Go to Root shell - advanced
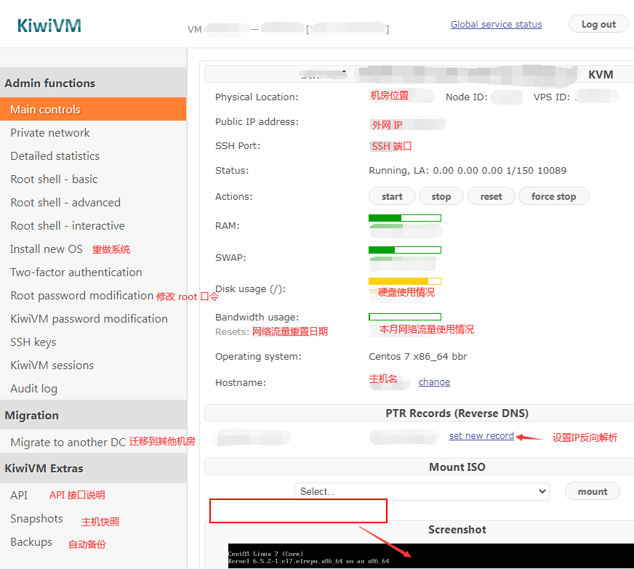The height and width of the screenshot is (569, 634). pos(65,203)
